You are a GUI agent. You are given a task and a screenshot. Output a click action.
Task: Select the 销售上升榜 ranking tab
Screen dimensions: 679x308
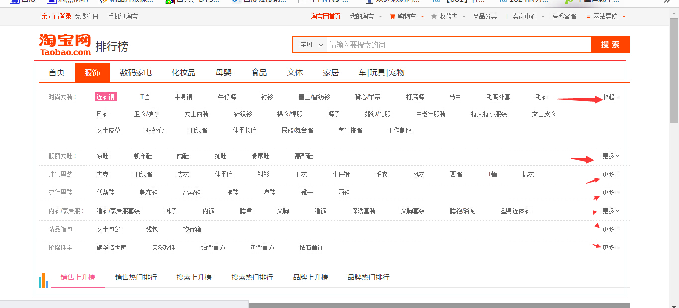[x=78, y=277]
